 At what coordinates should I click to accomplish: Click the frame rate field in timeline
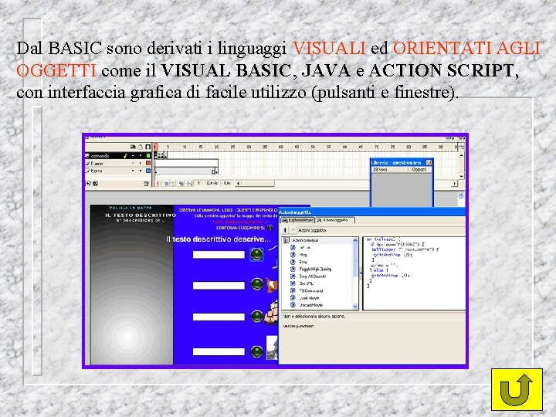(212, 183)
